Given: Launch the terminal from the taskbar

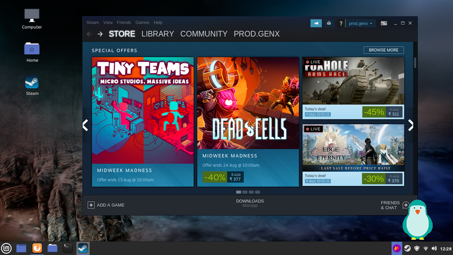Looking at the screenshot, I should pos(67,248).
